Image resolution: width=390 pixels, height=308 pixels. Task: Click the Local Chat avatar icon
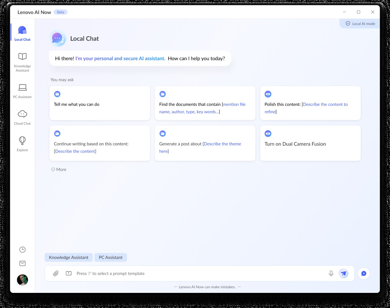(58, 38)
